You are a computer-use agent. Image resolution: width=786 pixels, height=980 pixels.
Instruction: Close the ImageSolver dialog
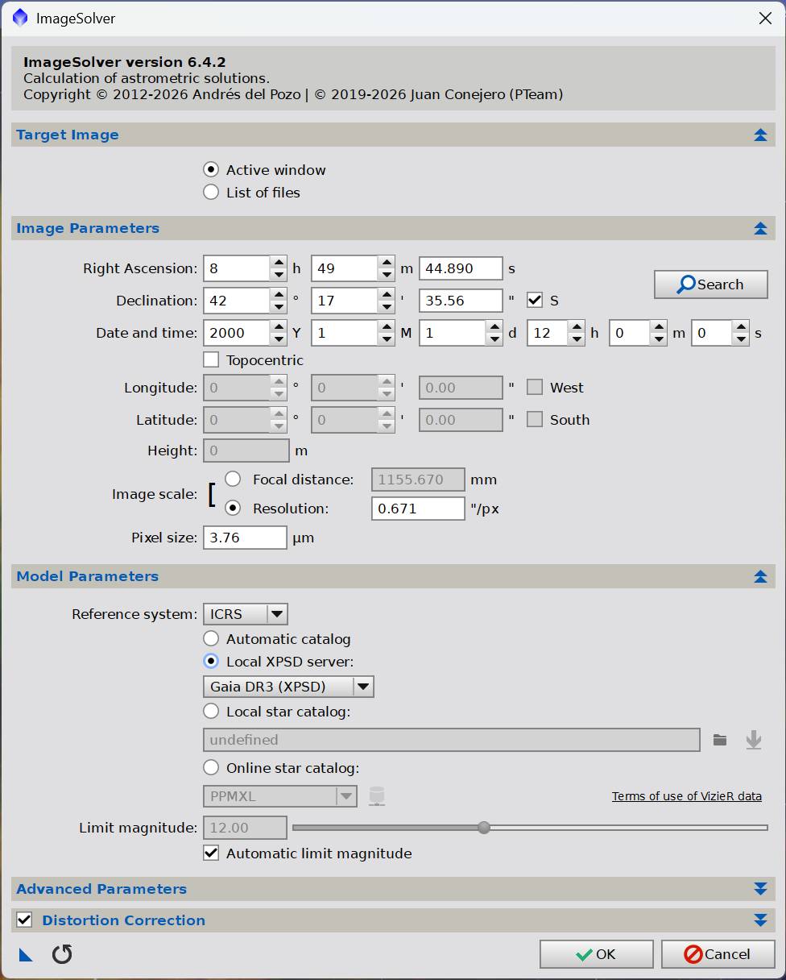pyautogui.click(x=765, y=18)
